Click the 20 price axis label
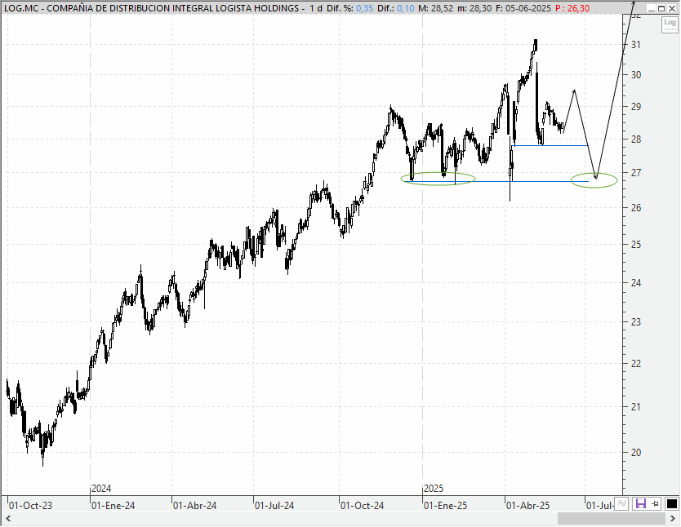The width and height of the screenshot is (681, 527). click(636, 453)
